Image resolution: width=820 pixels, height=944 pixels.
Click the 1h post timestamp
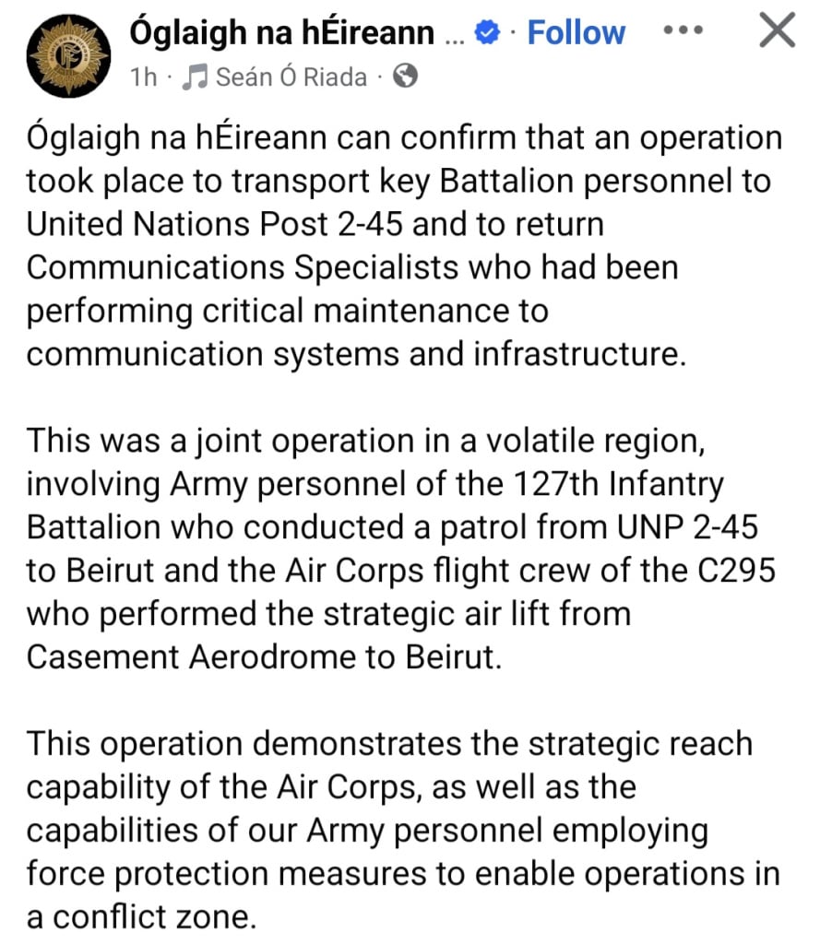click(x=143, y=77)
